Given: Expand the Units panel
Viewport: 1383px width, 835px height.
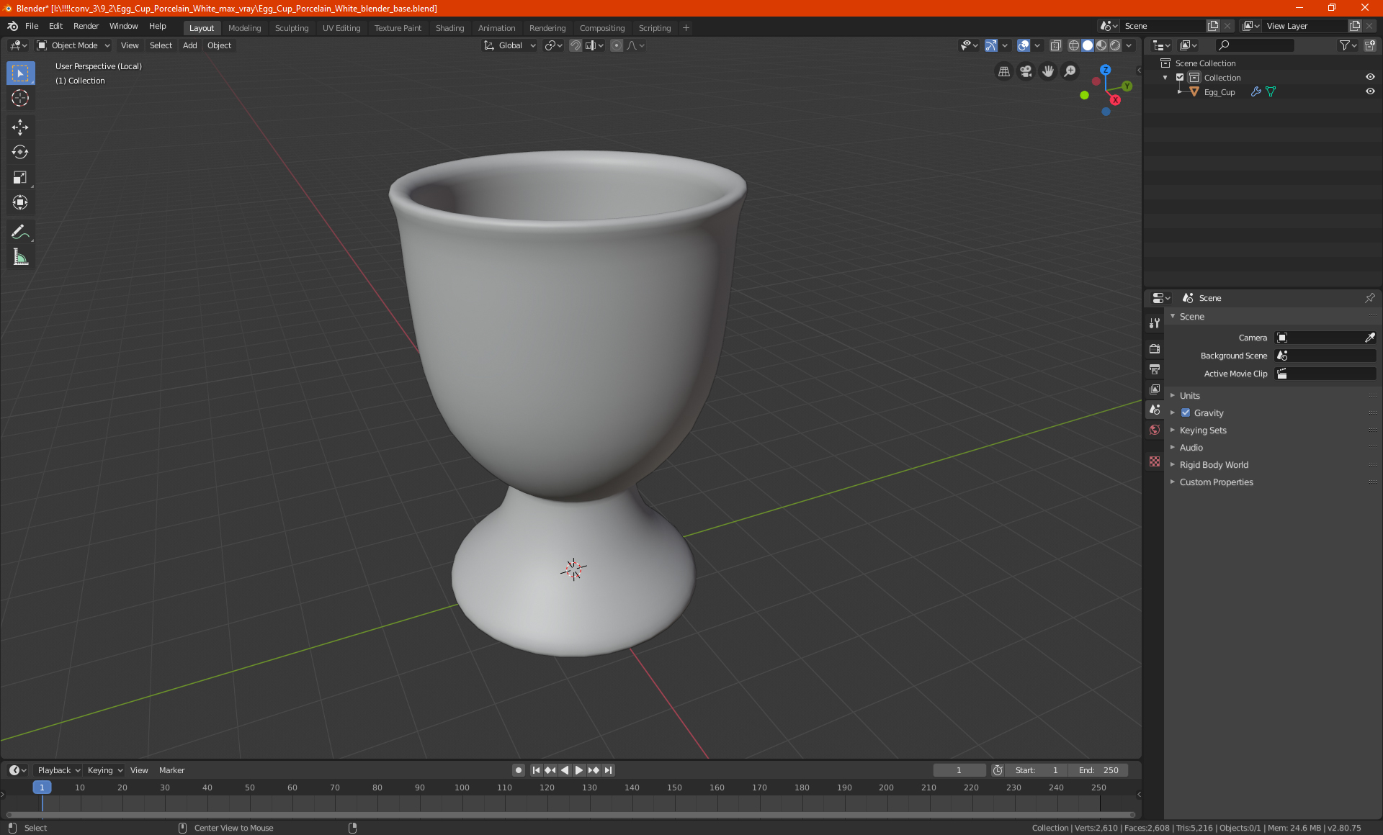Looking at the screenshot, I should pyautogui.click(x=1189, y=396).
